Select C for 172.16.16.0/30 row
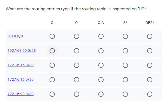This screenshot has width=168, height=111. tap(52, 79)
